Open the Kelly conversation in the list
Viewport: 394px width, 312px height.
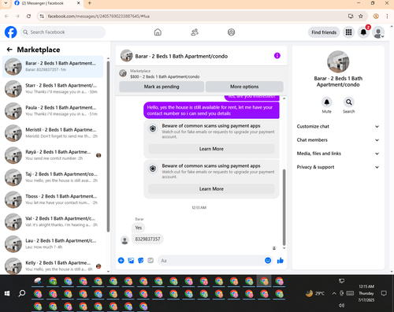53,266
